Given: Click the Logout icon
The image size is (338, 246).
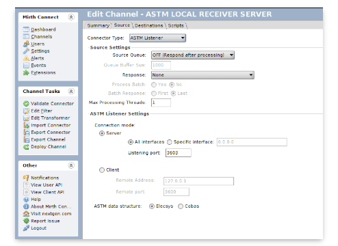Looking at the screenshot, I should 26,228.
